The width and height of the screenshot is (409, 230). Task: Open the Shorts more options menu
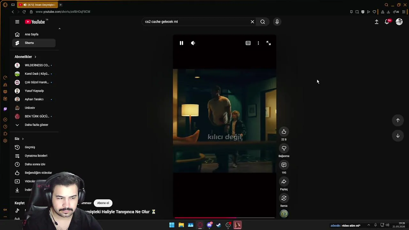pos(258,43)
